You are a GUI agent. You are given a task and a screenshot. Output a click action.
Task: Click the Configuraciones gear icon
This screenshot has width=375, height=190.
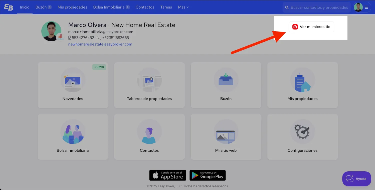click(303, 132)
